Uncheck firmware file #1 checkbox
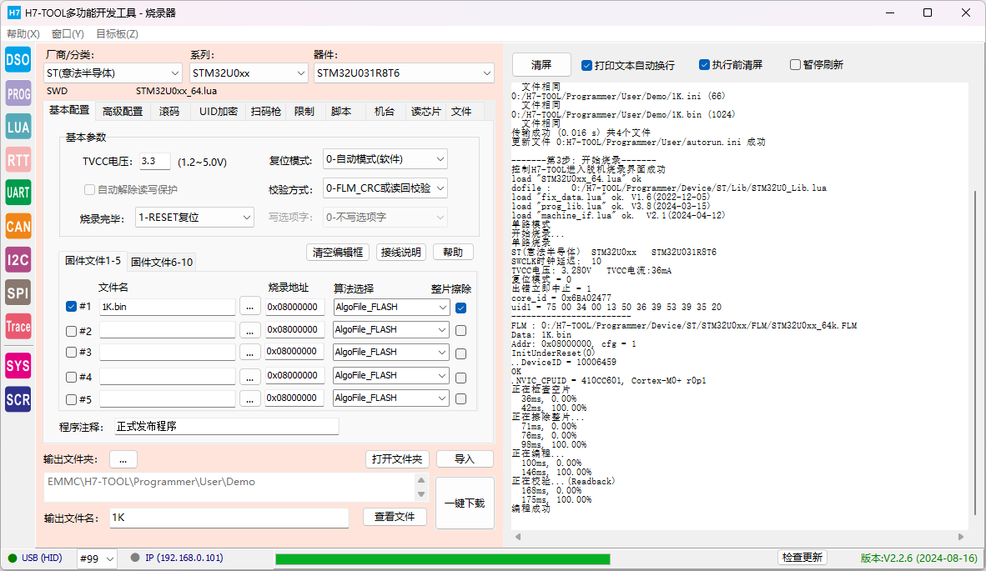The width and height of the screenshot is (986, 571). [71, 307]
